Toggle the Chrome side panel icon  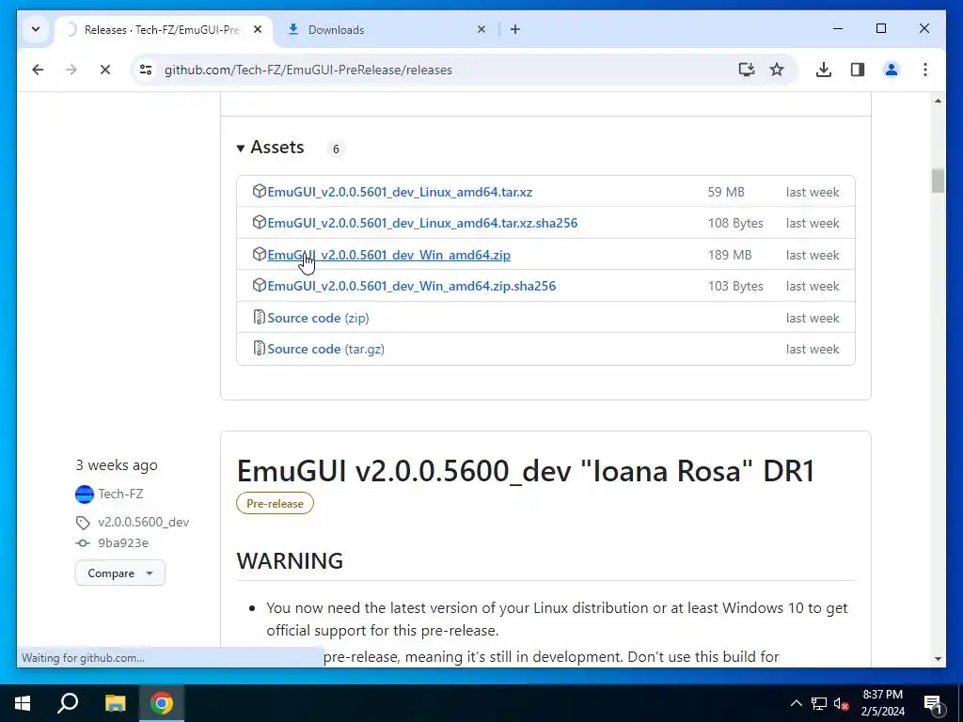click(858, 70)
